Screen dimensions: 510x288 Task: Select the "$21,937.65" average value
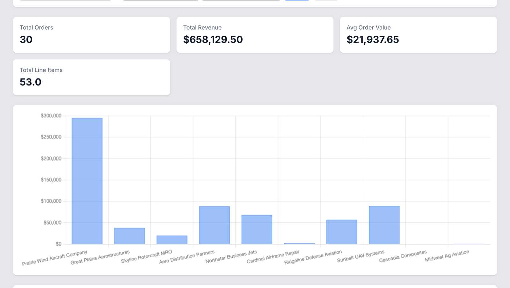[373, 40]
